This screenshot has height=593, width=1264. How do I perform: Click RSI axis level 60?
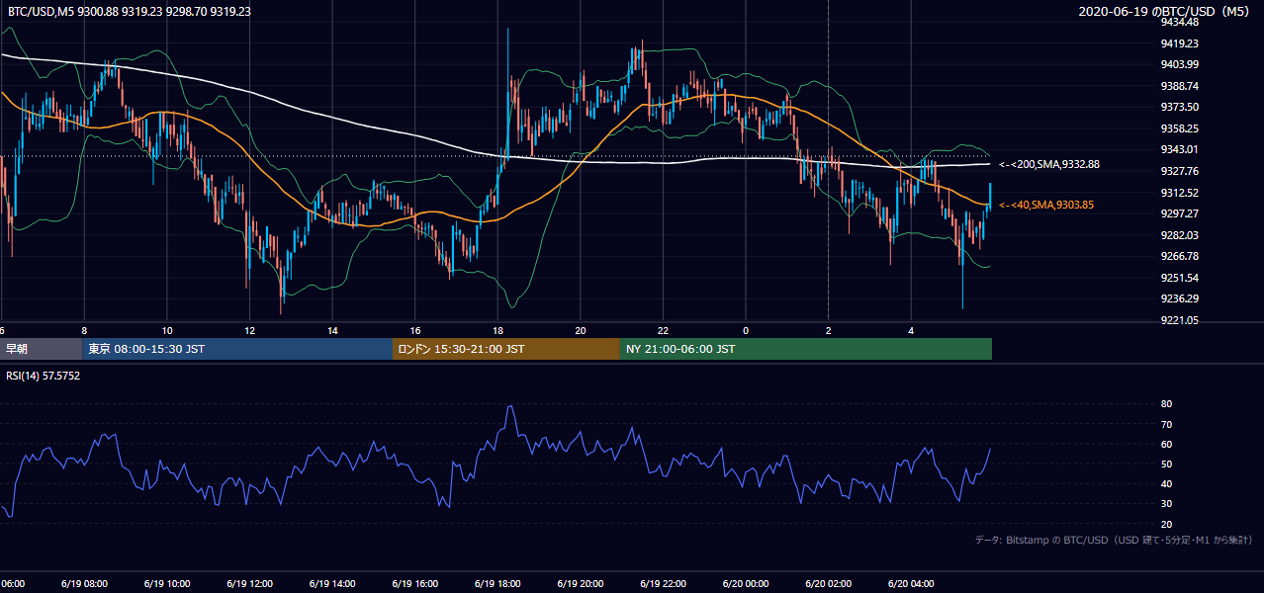1166,444
